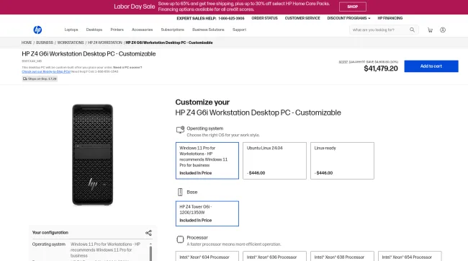Image resolution: width=468 pixels, height=261 pixels.
Task: Open the Support menu
Action: coord(239,30)
